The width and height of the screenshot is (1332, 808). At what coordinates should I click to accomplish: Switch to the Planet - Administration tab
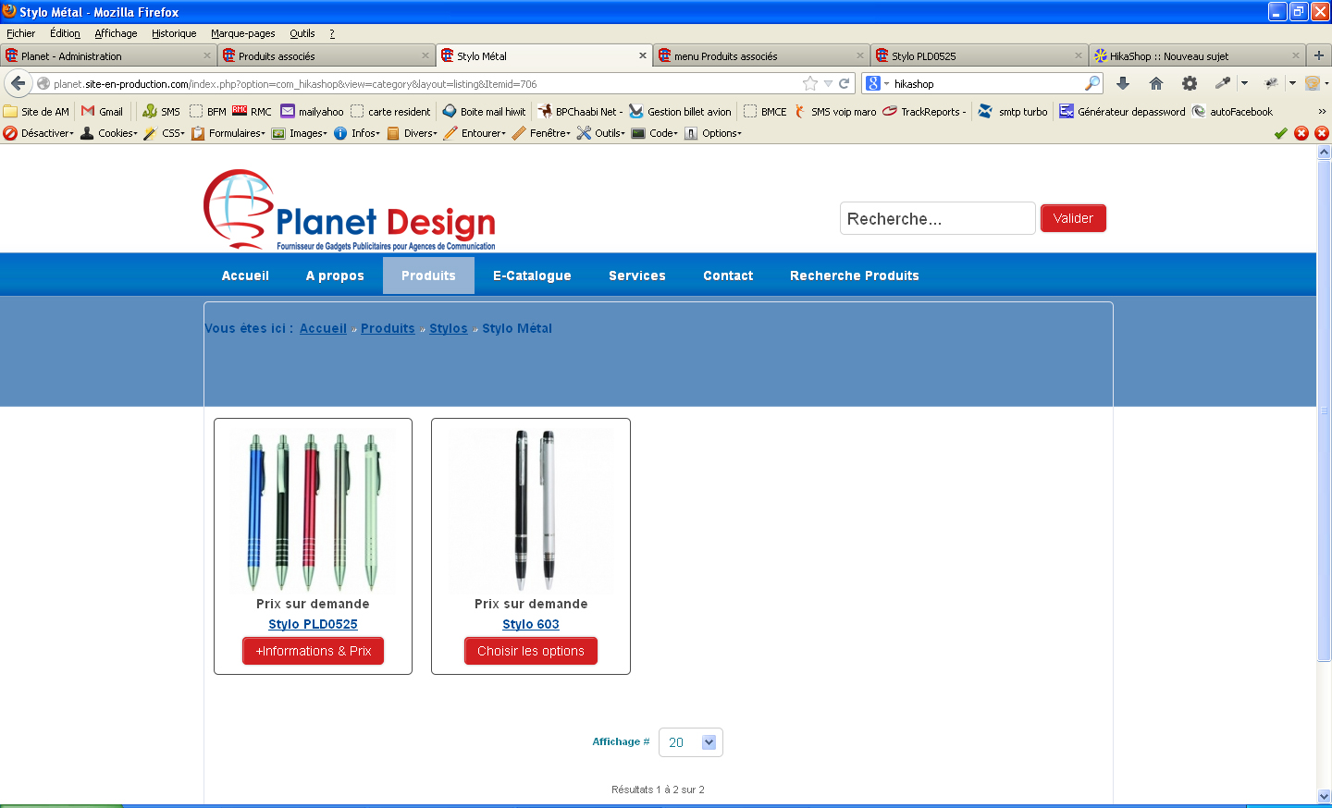pos(109,55)
